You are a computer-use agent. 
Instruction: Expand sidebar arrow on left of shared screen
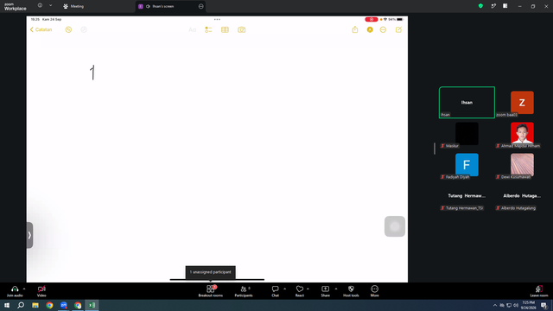pos(29,235)
